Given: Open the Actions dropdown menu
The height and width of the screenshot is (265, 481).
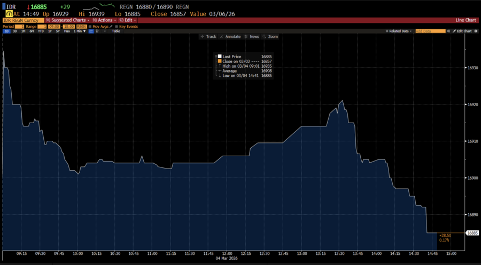Looking at the screenshot, I should point(105,20).
